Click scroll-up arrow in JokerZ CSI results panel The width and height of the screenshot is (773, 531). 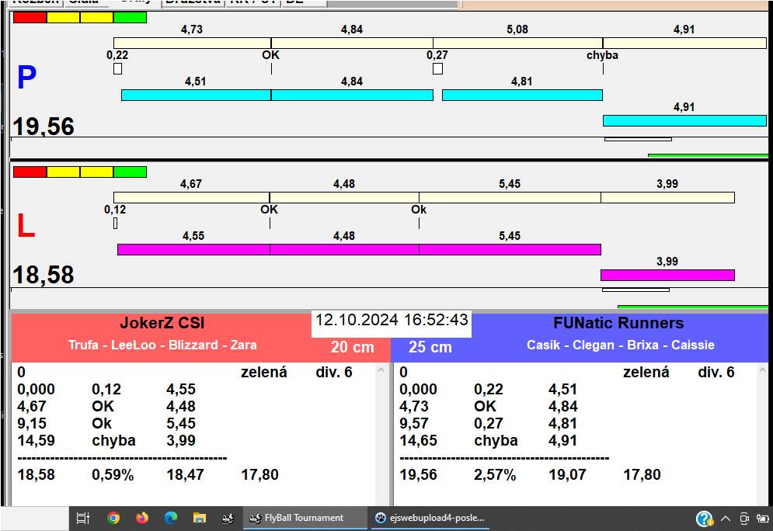[381, 371]
